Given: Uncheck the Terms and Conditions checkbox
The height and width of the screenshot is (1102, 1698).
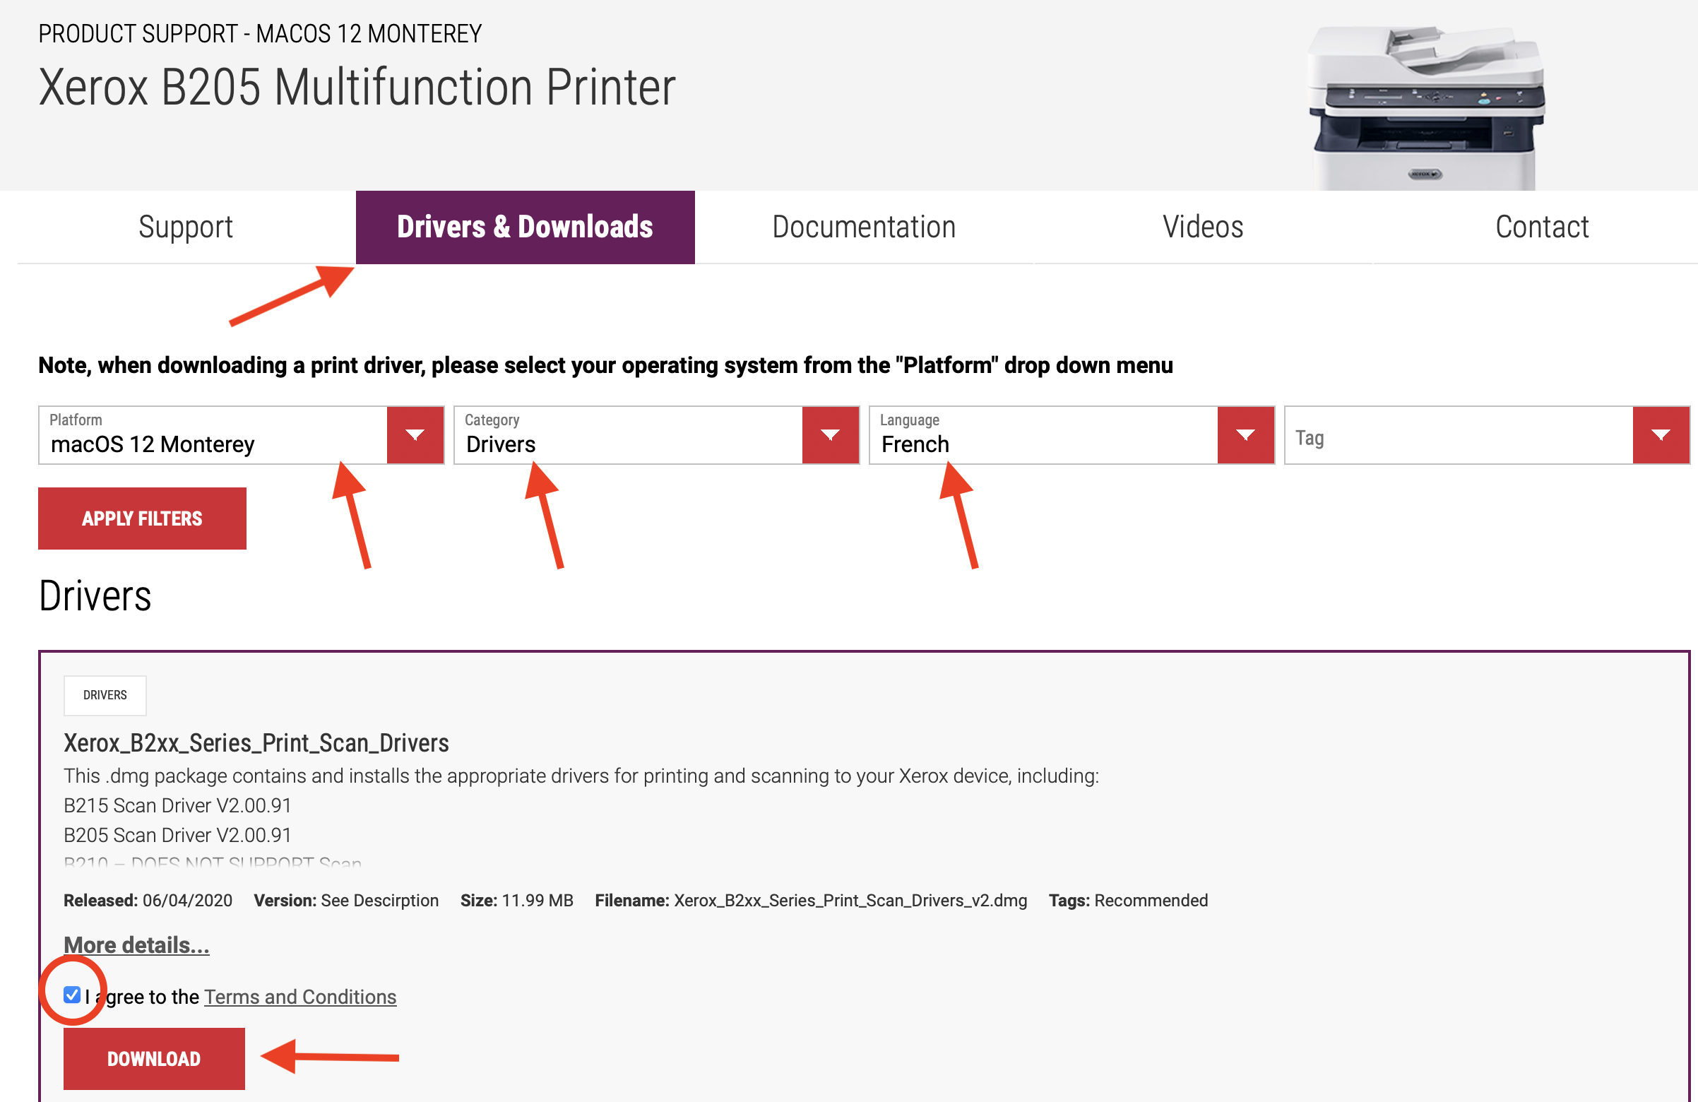Looking at the screenshot, I should click(72, 995).
